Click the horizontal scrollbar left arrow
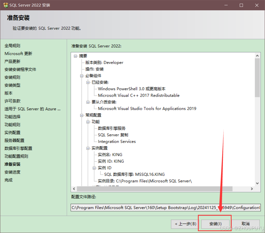Image resolution: width=265 pixels, height=233 pixels. pyautogui.click(x=74, y=189)
